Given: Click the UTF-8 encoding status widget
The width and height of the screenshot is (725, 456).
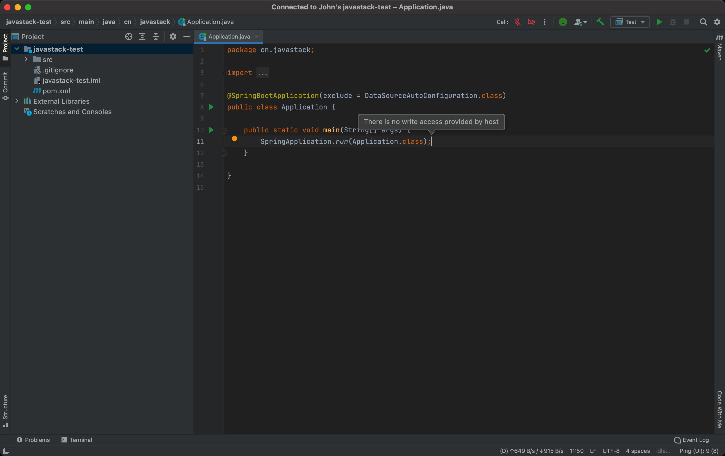Looking at the screenshot, I should point(611,451).
